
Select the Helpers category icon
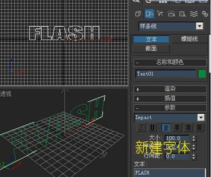click(182, 14)
